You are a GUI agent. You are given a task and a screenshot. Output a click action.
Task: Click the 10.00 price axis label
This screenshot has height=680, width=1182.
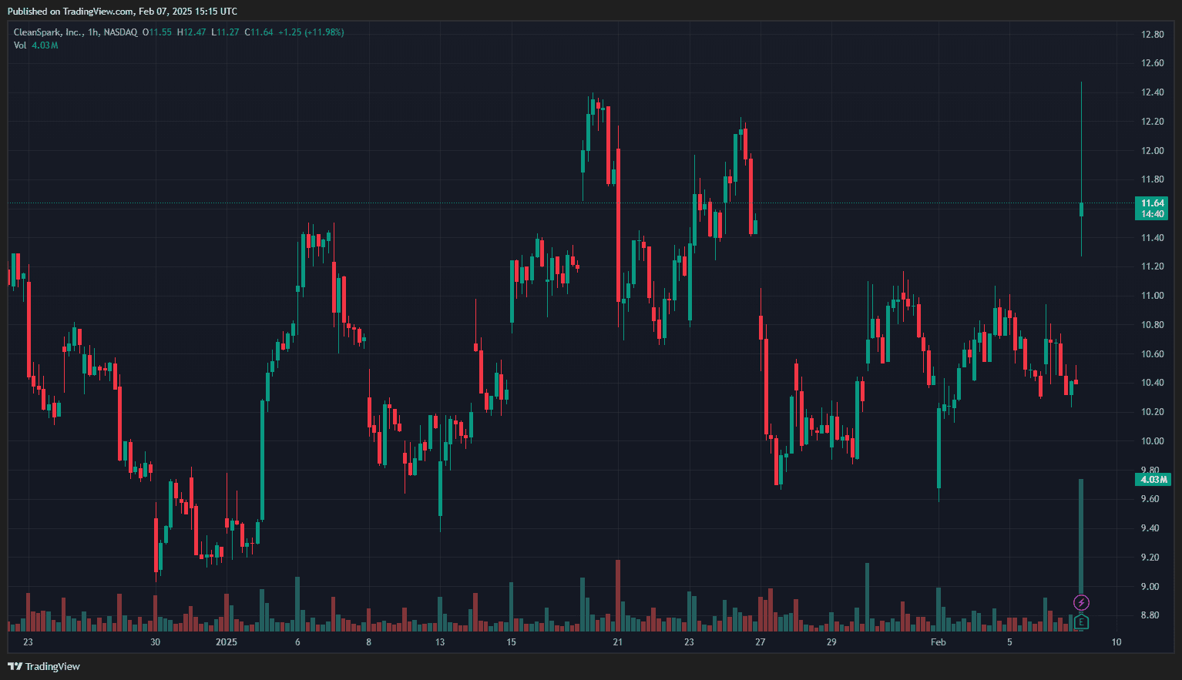1153,441
